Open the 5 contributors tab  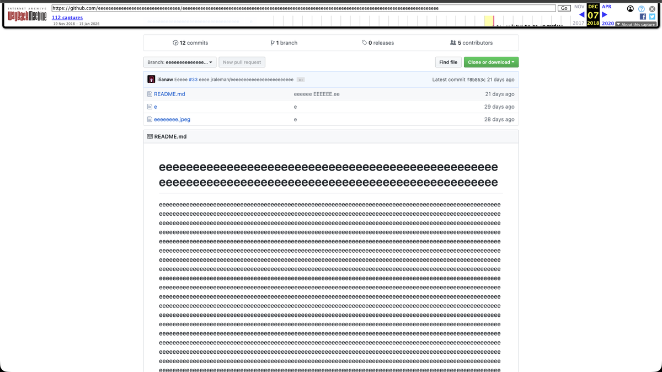point(472,42)
